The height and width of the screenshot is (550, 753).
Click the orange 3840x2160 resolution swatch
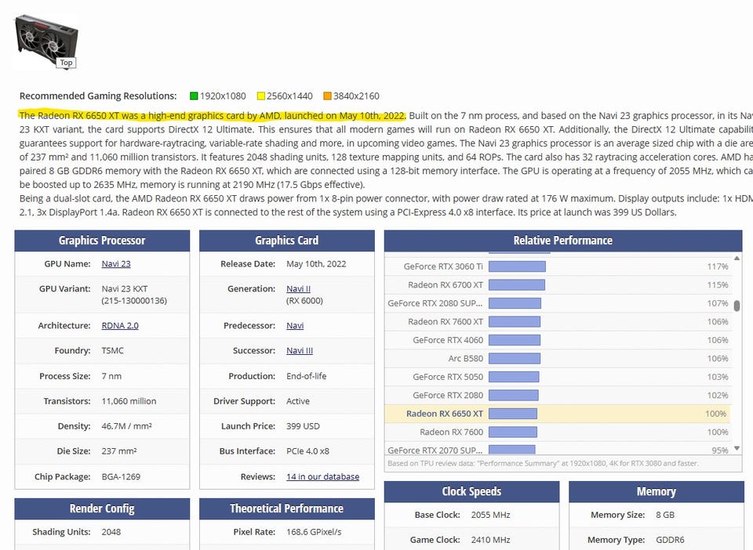328,96
